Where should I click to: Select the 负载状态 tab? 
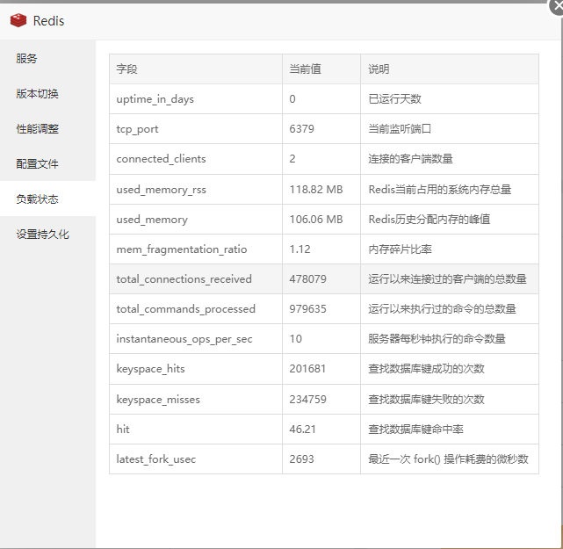click(47, 199)
